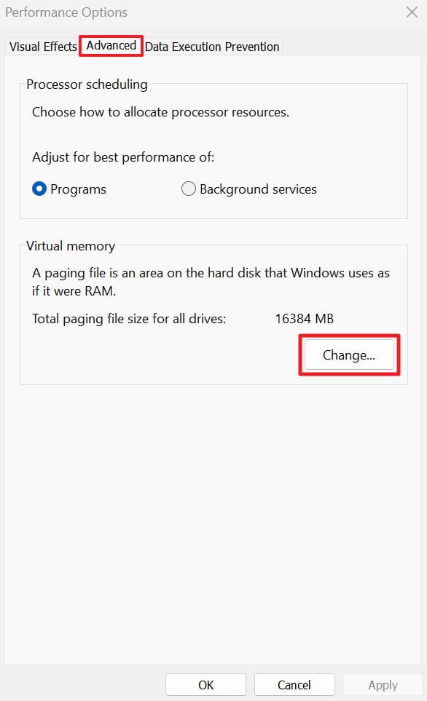Close the Performance Options window
427x701 pixels.
pos(410,12)
